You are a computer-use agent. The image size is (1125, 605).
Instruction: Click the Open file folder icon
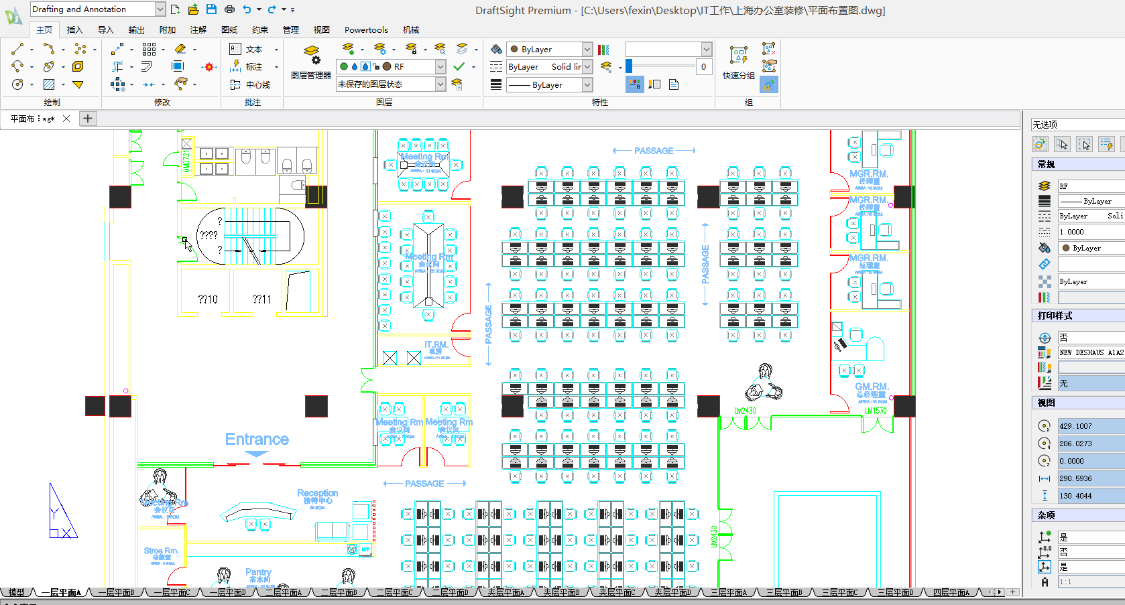(193, 9)
